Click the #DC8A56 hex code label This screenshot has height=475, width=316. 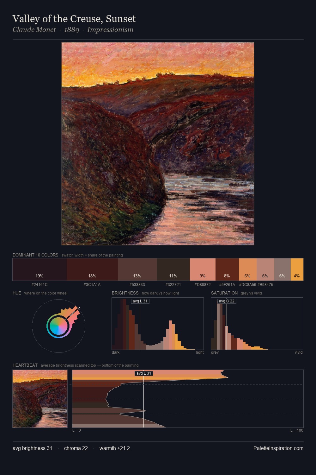click(247, 285)
